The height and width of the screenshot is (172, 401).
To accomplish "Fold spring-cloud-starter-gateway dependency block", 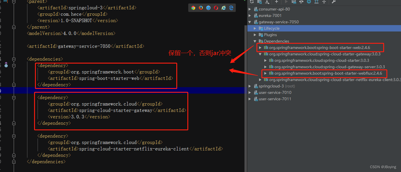I will 14,97.
